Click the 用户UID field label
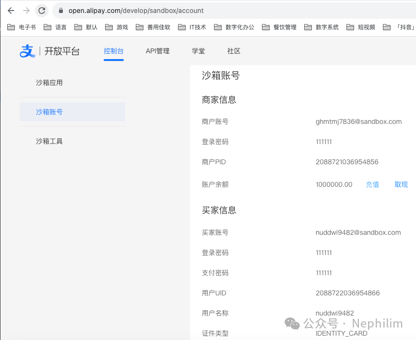The height and width of the screenshot is (340, 416). 214,293
